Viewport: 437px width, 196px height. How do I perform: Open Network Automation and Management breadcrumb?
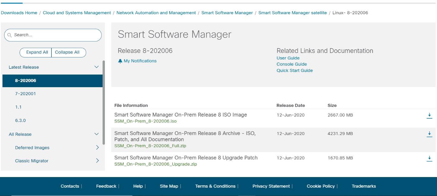tap(156, 13)
